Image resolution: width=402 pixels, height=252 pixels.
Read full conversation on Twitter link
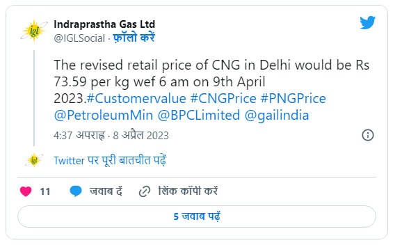[110, 160]
